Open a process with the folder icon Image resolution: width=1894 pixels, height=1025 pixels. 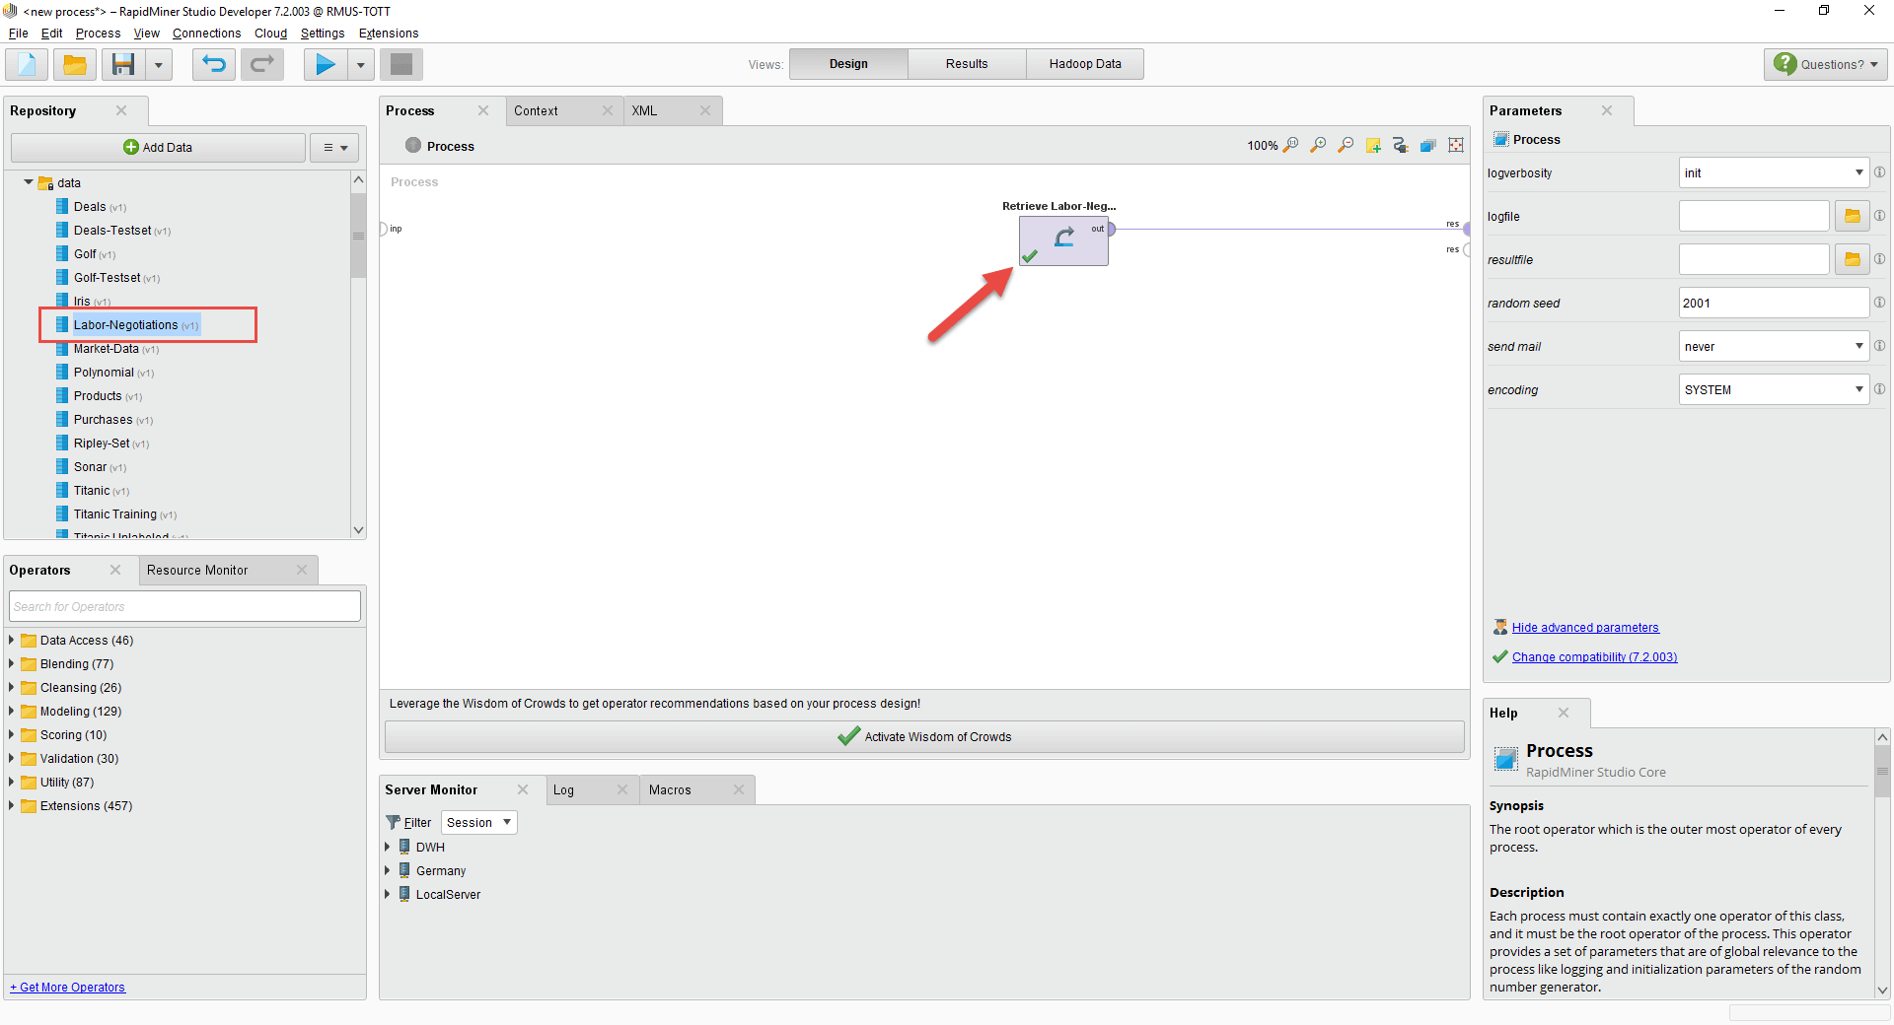(x=74, y=65)
